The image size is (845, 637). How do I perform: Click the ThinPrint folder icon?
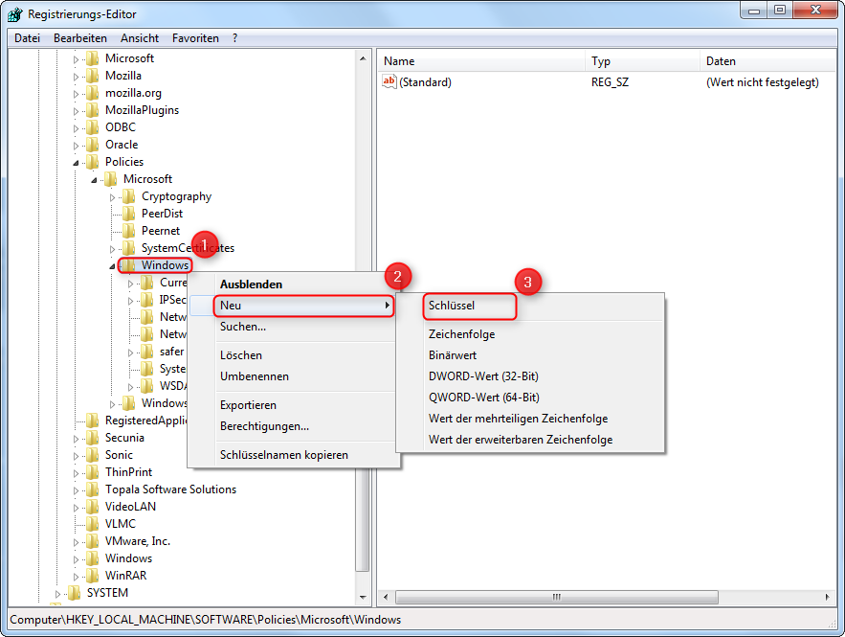coord(94,471)
